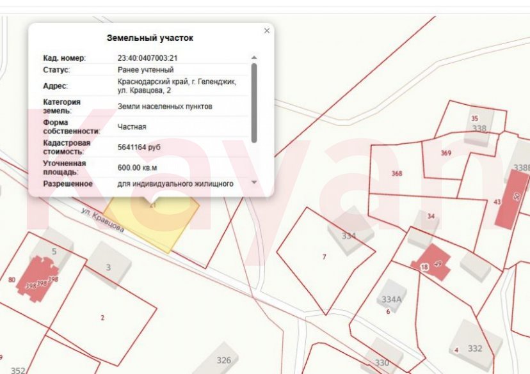Click red building labeled 398
This screenshot has height=374, width=530.
(38, 279)
